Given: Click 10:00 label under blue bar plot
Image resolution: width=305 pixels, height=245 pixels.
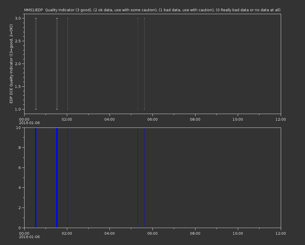Looking at the screenshot, I should tap(238, 233).
